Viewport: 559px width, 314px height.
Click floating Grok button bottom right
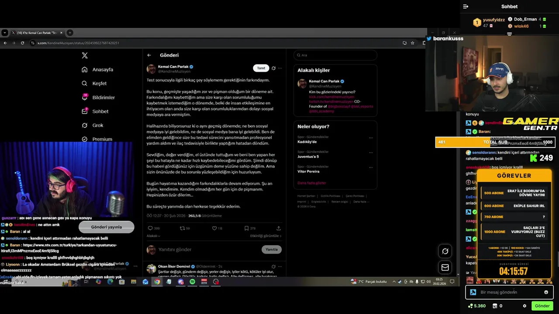pos(445,251)
